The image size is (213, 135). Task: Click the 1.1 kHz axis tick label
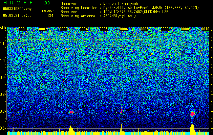pyautogui.click(x=3, y=44)
